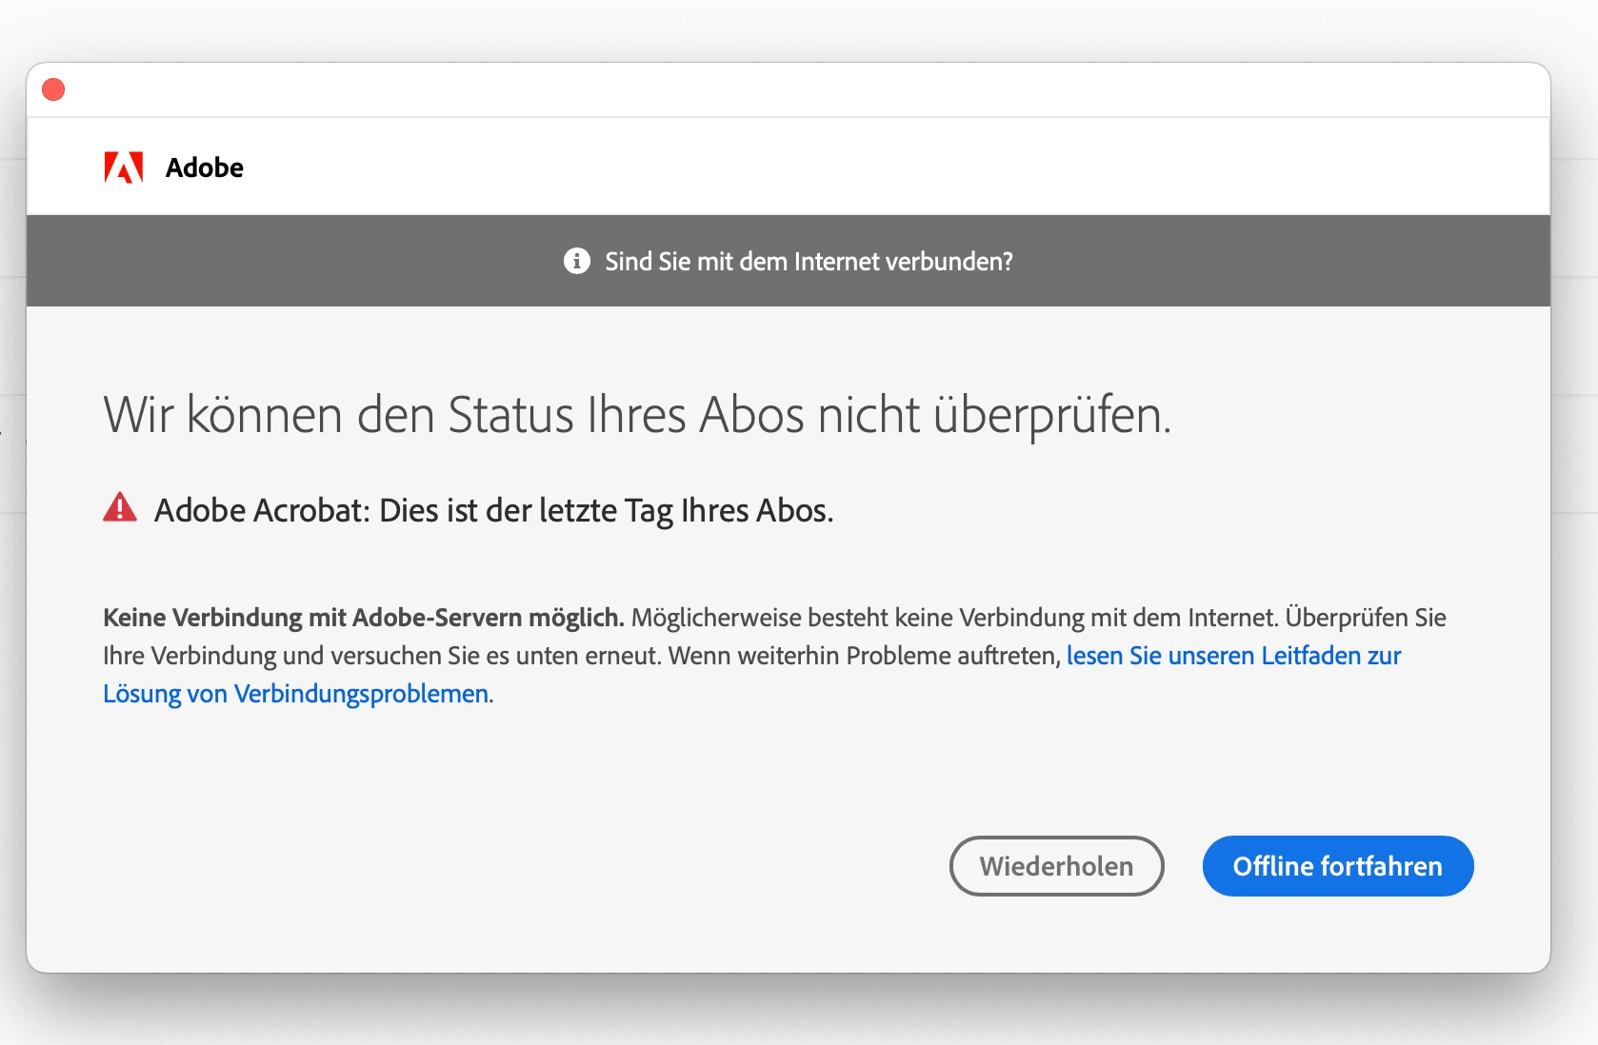This screenshot has width=1598, height=1045.
Task: Choose Offline fortfahren
Action: pos(1338,866)
